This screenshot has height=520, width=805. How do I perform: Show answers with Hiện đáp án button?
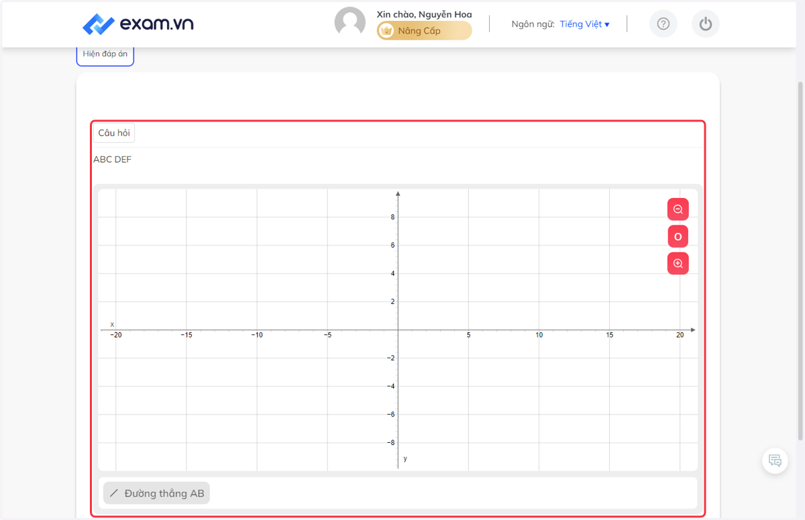pos(105,54)
